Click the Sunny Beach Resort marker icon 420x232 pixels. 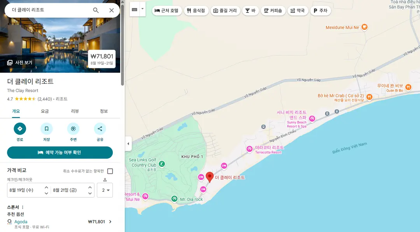[312, 118]
